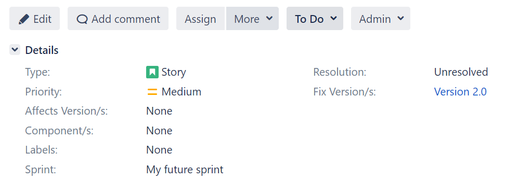Open the More dropdown menu
This screenshot has width=505, height=194.
coord(253,19)
